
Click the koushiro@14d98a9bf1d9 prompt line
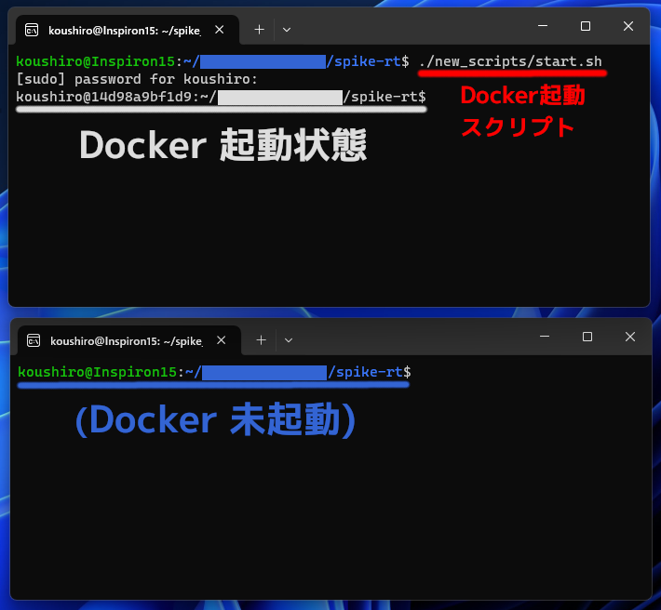[x=221, y=97]
